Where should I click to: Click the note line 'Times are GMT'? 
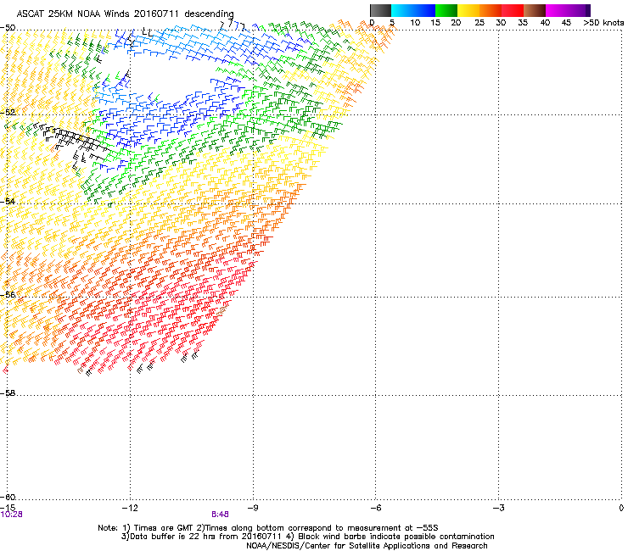[x=165, y=528]
